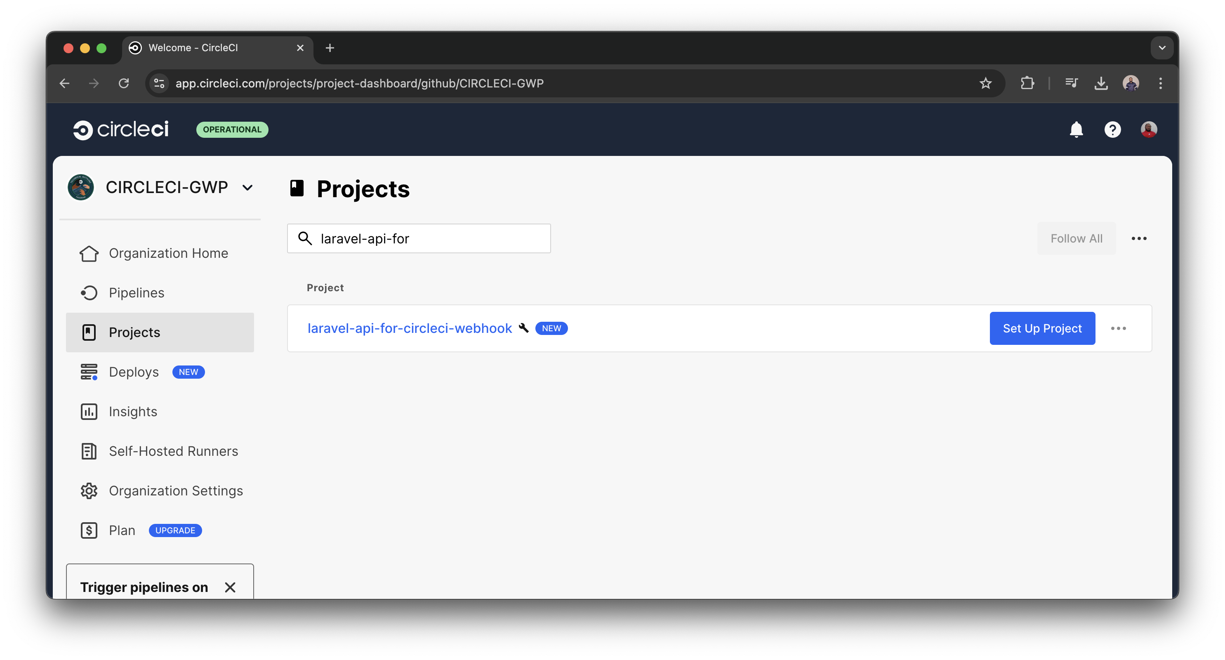
Task: Close the Welcome - CircleCI tab
Action: (300, 47)
